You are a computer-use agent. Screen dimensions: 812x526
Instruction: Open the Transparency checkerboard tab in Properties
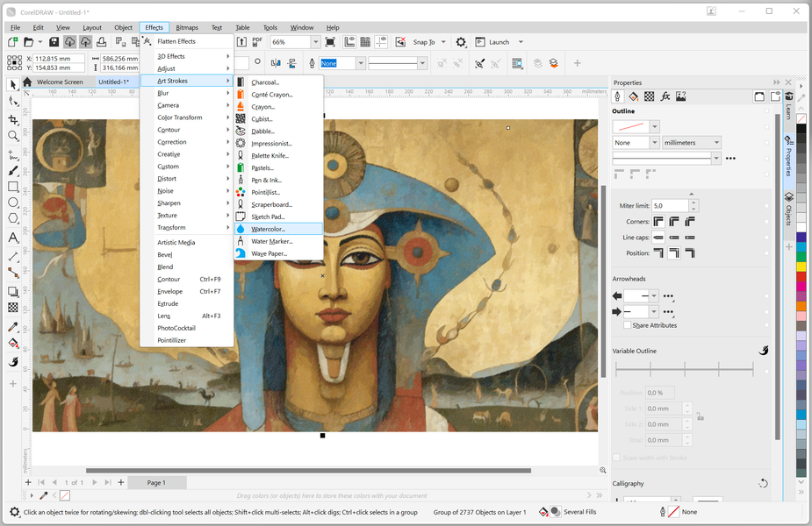click(650, 96)
